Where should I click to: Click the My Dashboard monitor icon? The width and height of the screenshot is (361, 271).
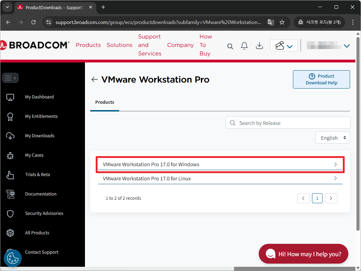click(x=10, y=97)
